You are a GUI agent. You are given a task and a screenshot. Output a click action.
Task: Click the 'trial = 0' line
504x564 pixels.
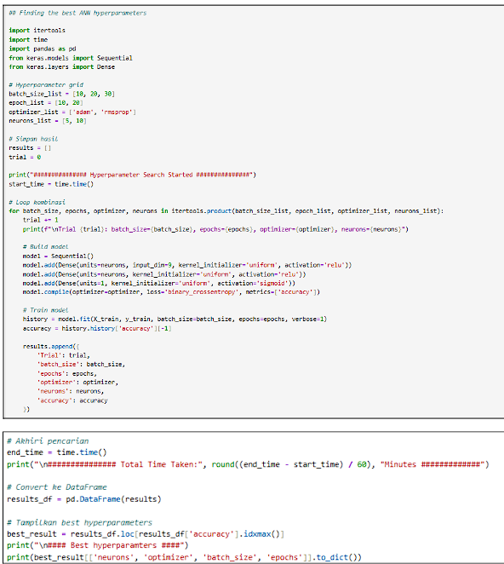click(25, 157)
